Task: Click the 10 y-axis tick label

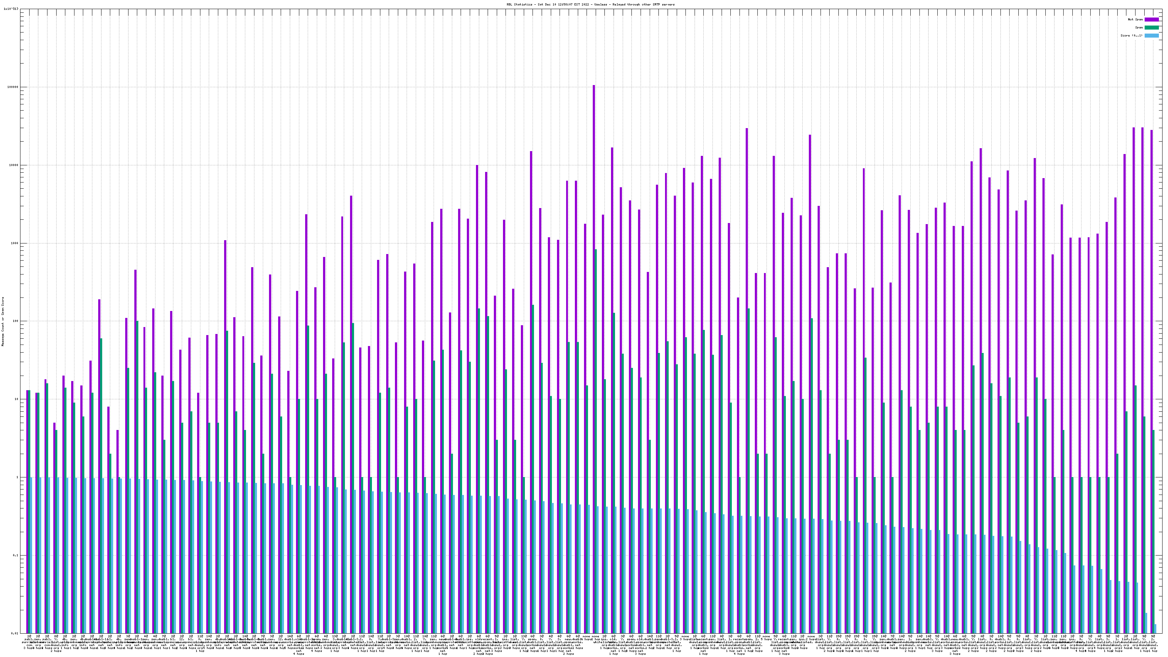Action: pyautogui.click(x=16, y=399)
